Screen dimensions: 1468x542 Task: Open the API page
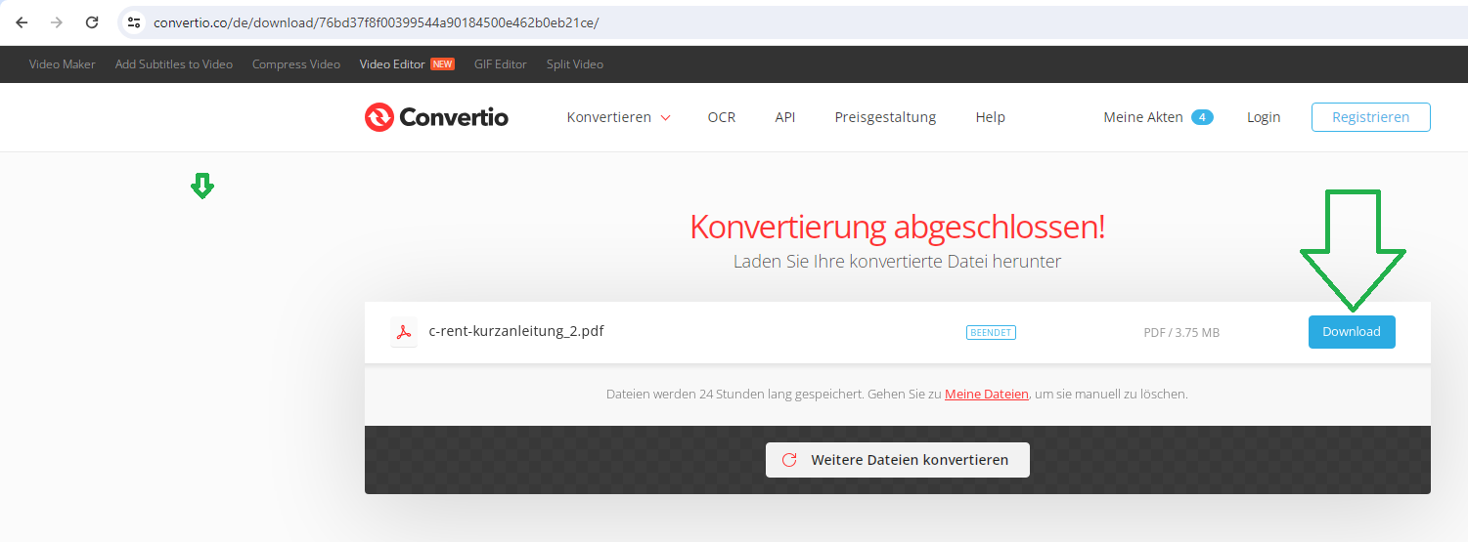[x=784, y=117]
